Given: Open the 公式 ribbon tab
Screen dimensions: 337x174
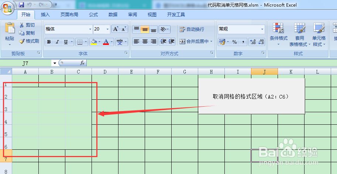Looking at the screenshot, I should coord(93,15).
